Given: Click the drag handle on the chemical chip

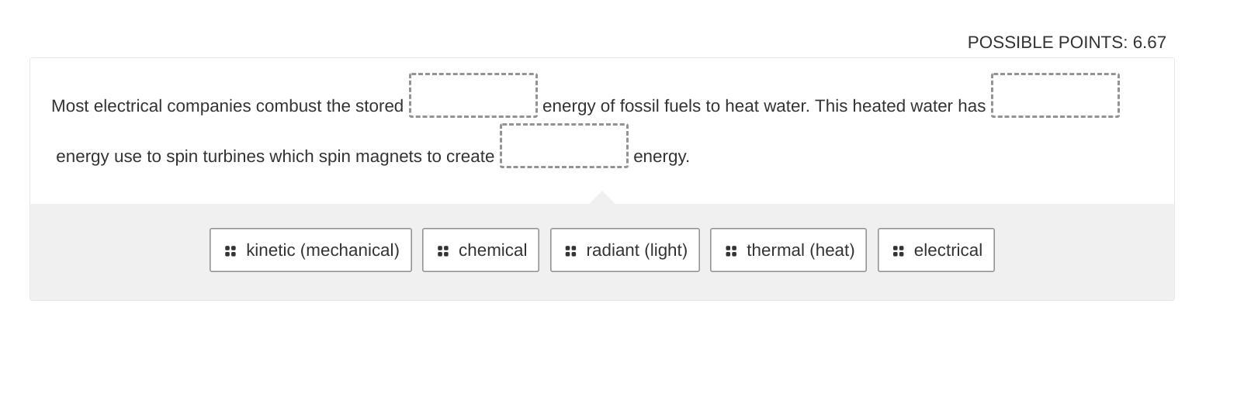Looking at the screenshot, I should (443, 251).
